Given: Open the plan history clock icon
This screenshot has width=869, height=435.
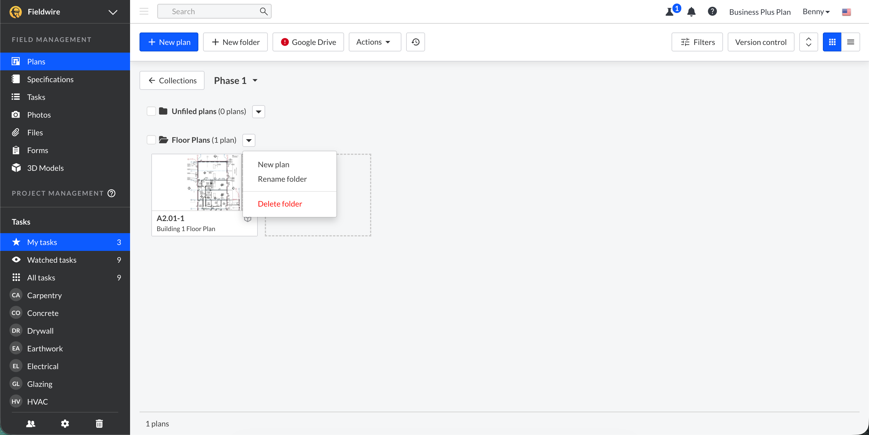Looking at the screenshot, I should click(415, 42).
